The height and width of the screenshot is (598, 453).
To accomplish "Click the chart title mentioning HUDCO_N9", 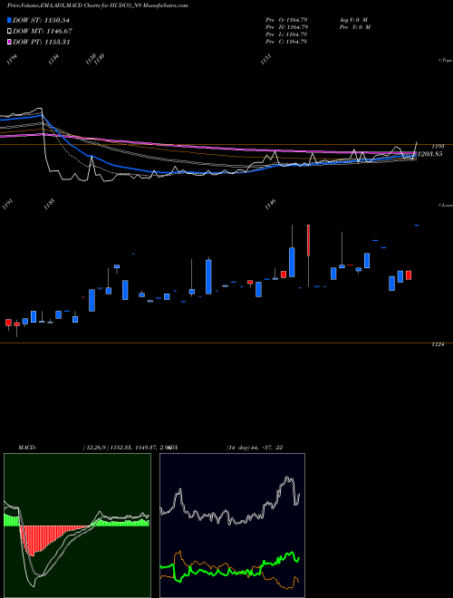I will pos(98,5).
